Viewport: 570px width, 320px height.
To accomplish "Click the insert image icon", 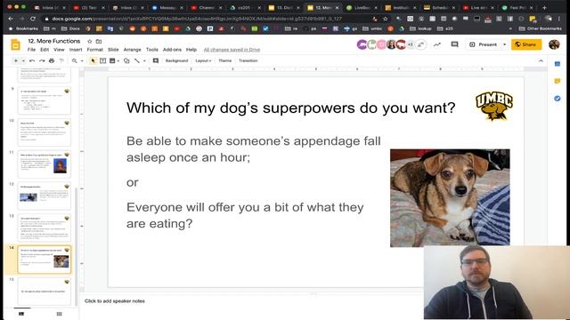I will pos(112,60).
